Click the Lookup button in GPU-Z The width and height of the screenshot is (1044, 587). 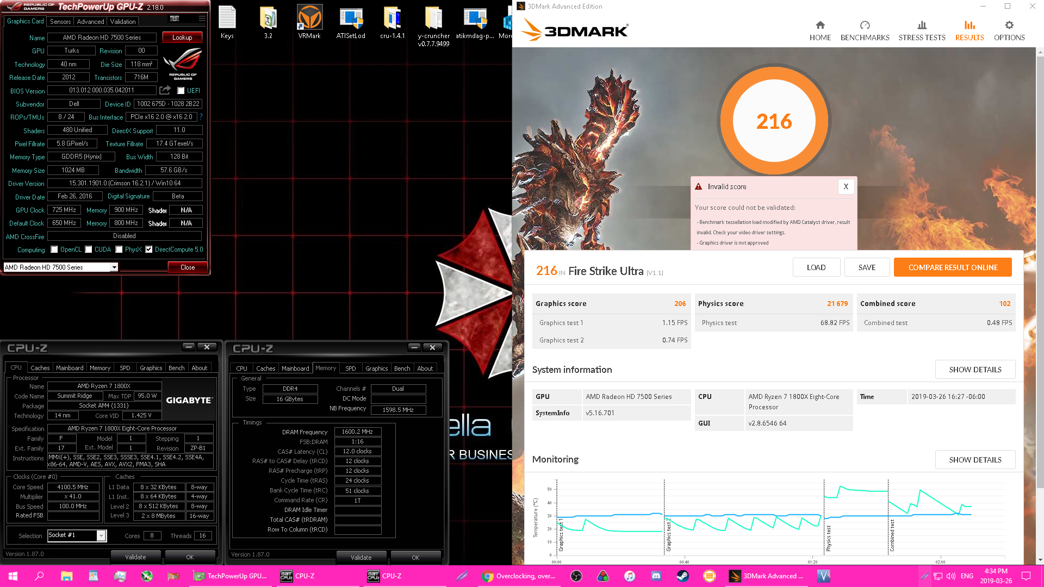pos(182,38)
